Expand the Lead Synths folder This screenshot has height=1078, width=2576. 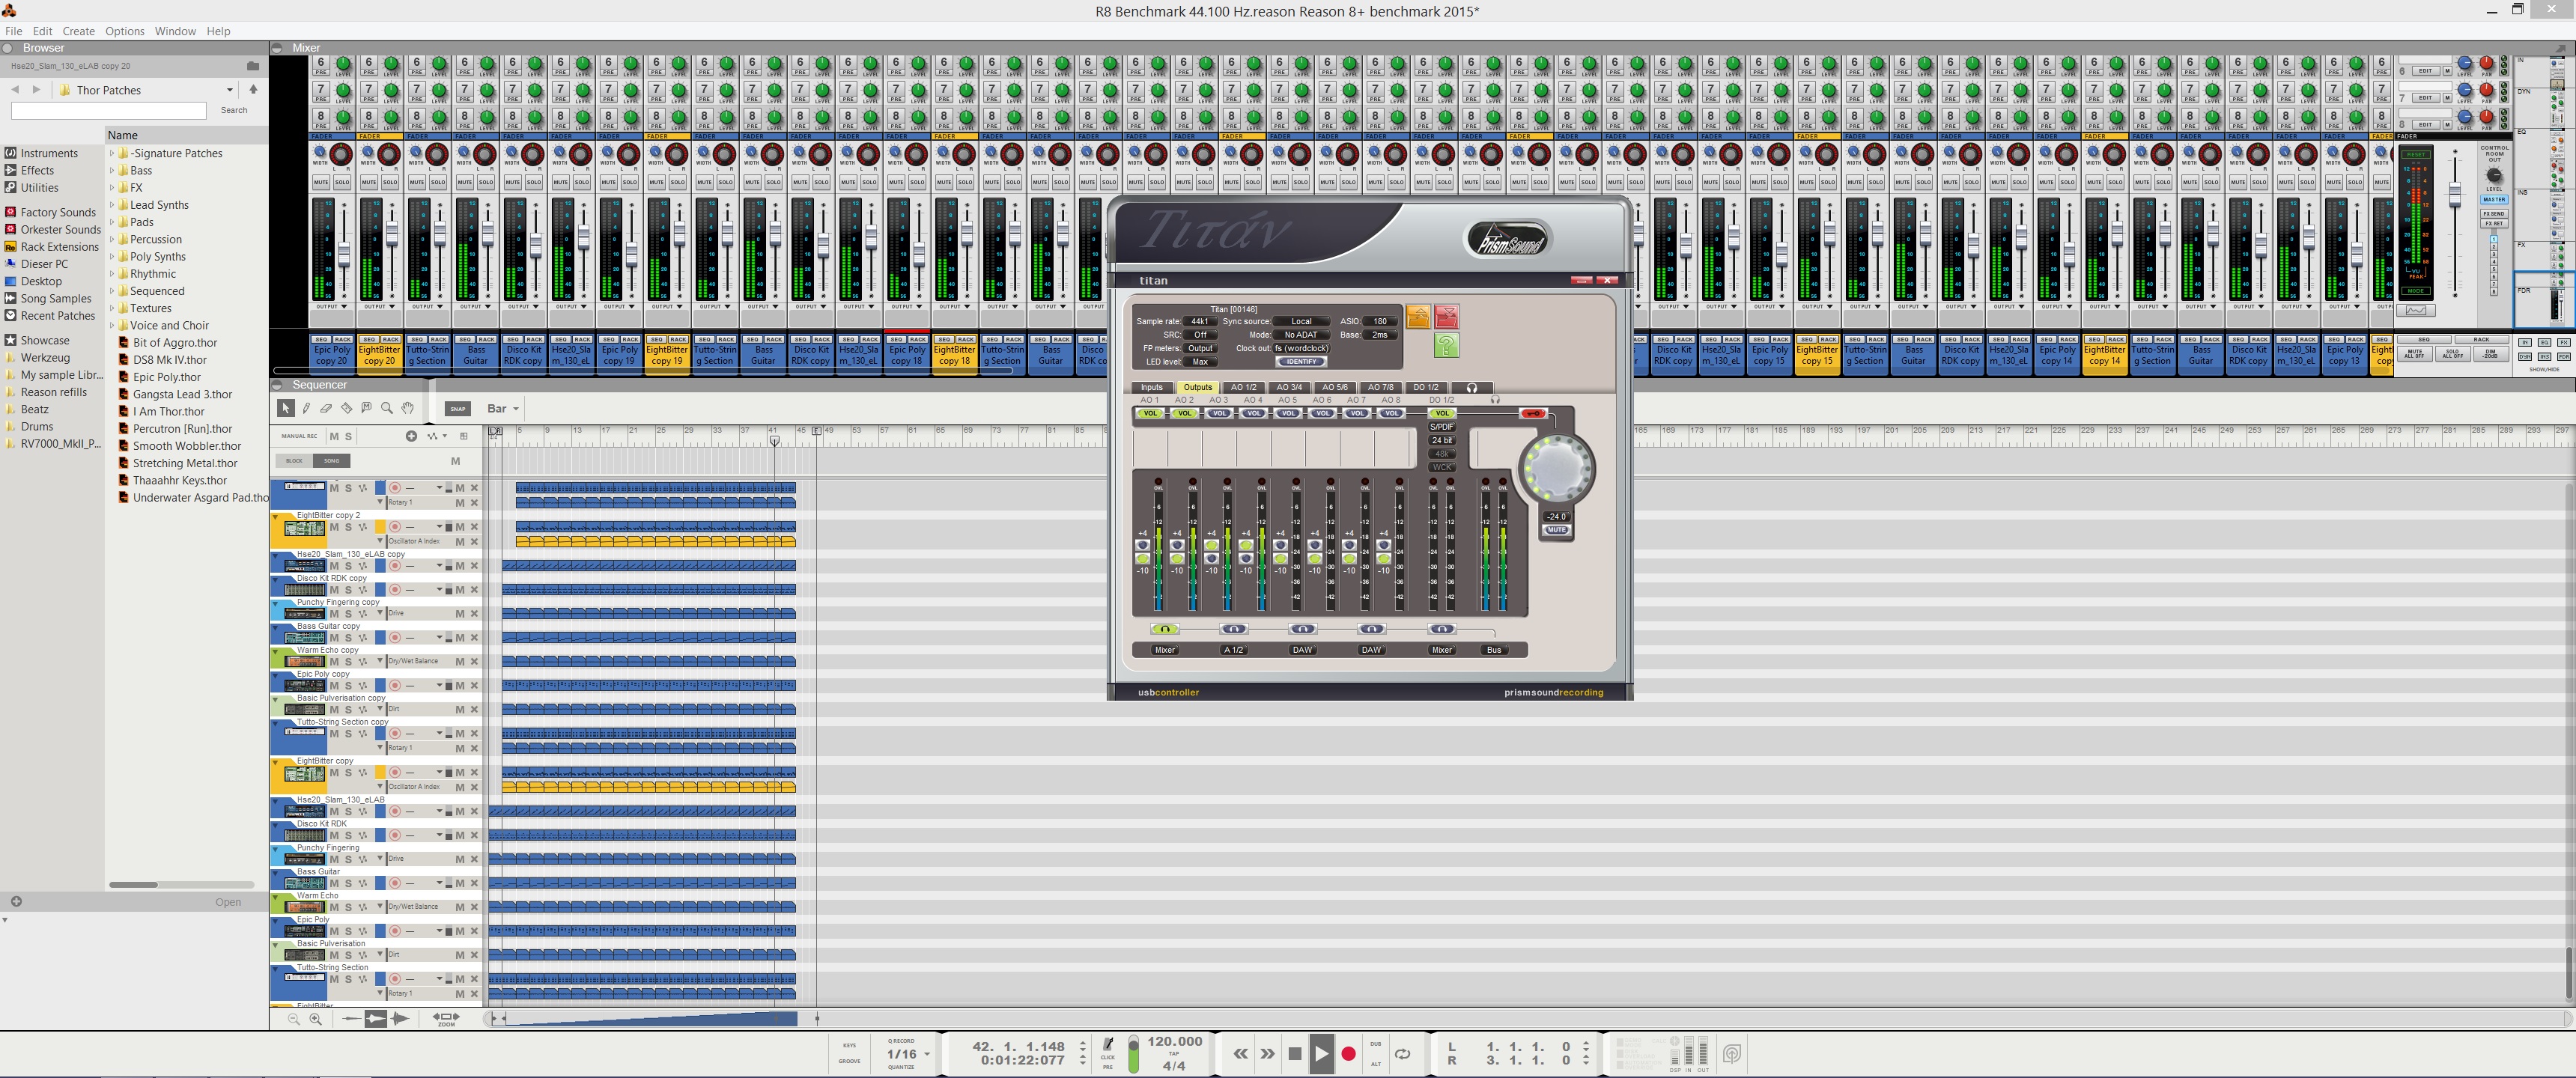pos(112,205)
